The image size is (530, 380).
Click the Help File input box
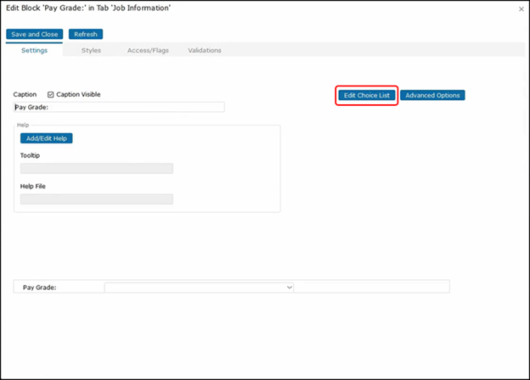coord(96,199)
